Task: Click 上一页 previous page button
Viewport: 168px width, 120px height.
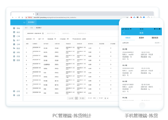Action: click(x=71, y=98)
